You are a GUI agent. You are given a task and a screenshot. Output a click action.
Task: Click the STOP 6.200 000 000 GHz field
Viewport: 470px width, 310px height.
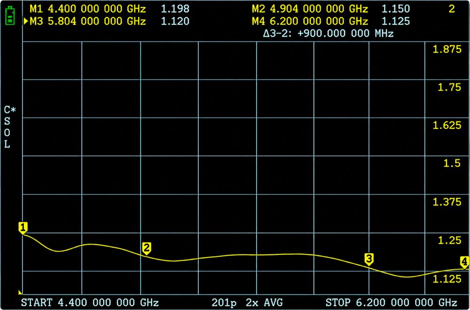click(391, 302)
